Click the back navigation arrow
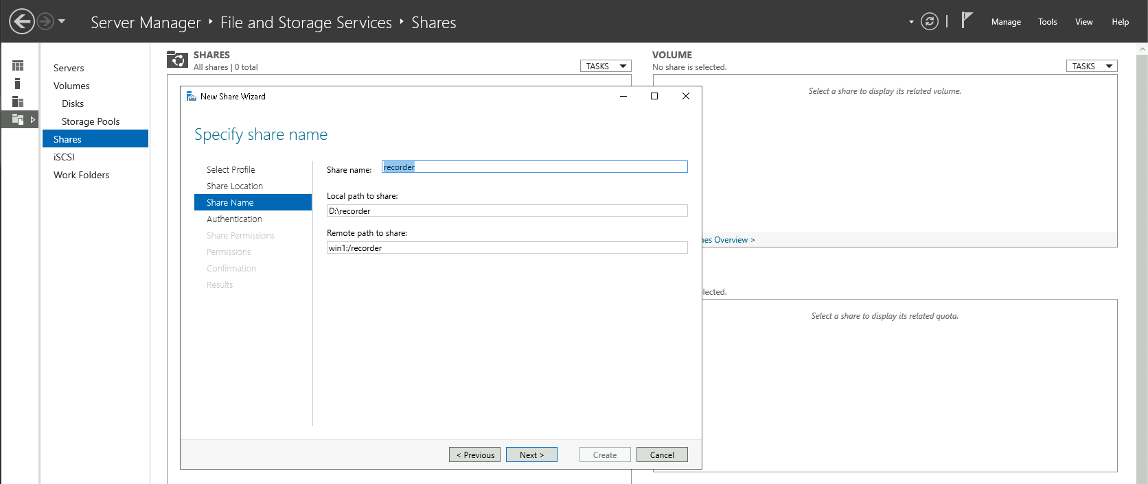 [22, 21]
